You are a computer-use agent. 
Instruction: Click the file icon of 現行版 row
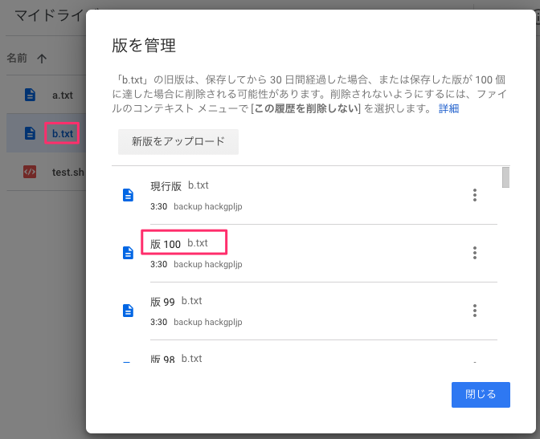coord(127,195)
